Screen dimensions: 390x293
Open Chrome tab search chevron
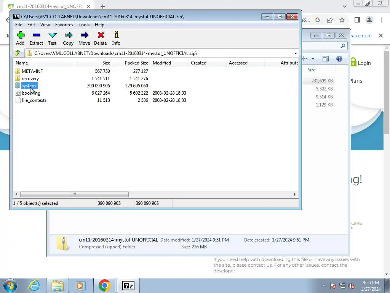coord(344,6)
